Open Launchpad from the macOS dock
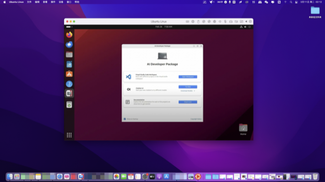 point(17,177)
